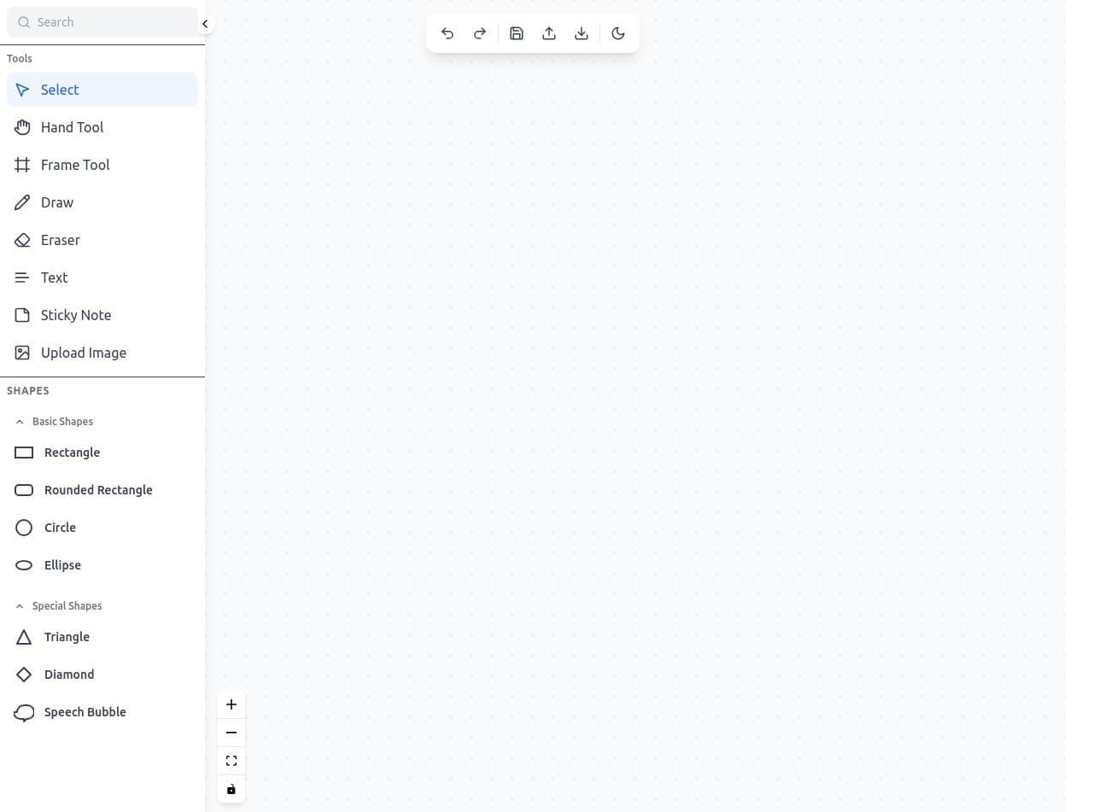Zoom in with the plus button
This screenshot has width=1093, height=812.
pos(231,704)
